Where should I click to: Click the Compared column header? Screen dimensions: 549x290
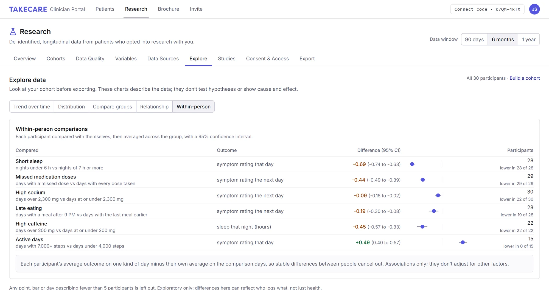click(27, 150)
